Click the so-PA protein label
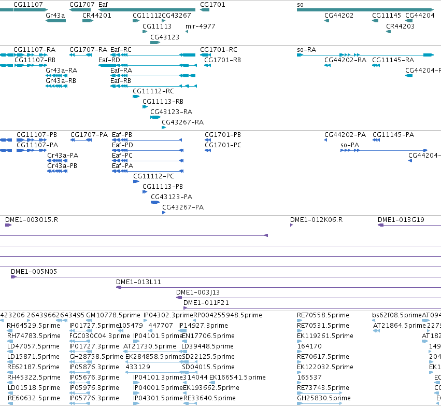The height and width of the screenshot is (406, 441). 350,145
